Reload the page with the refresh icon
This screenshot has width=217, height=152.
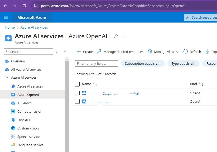(24, 6)
